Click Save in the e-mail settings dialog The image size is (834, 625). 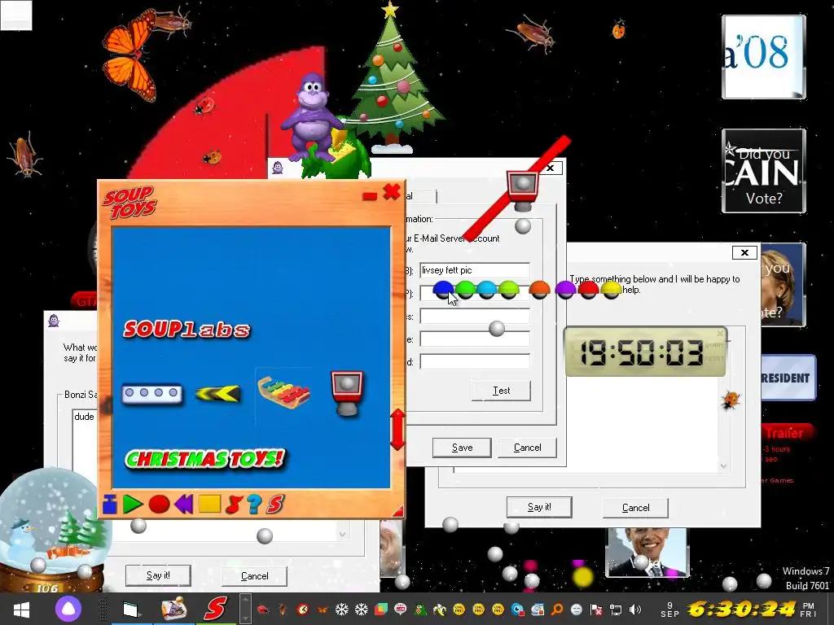(462, 448)
